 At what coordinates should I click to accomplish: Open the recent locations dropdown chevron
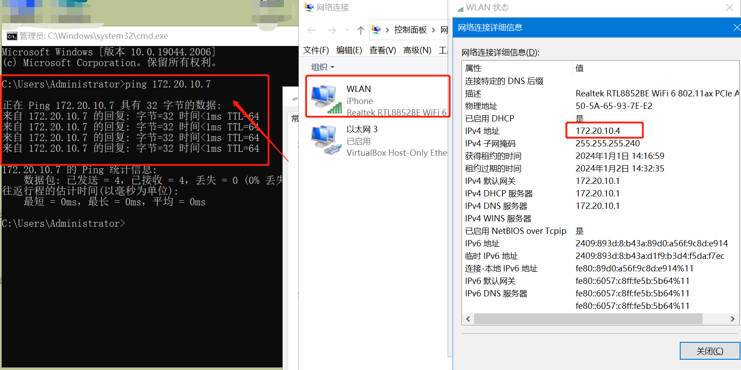click(x=347, y=30)
